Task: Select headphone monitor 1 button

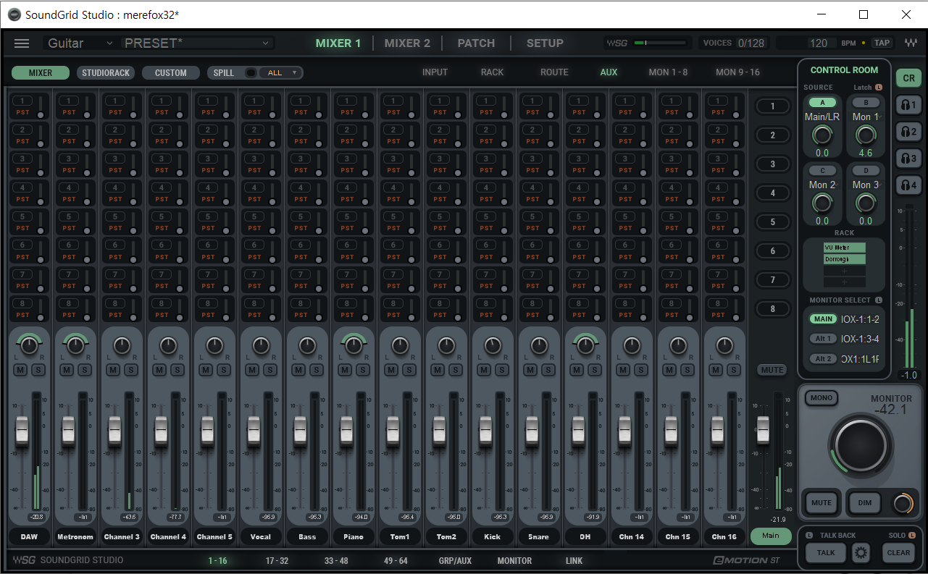Action: point(908,105)
